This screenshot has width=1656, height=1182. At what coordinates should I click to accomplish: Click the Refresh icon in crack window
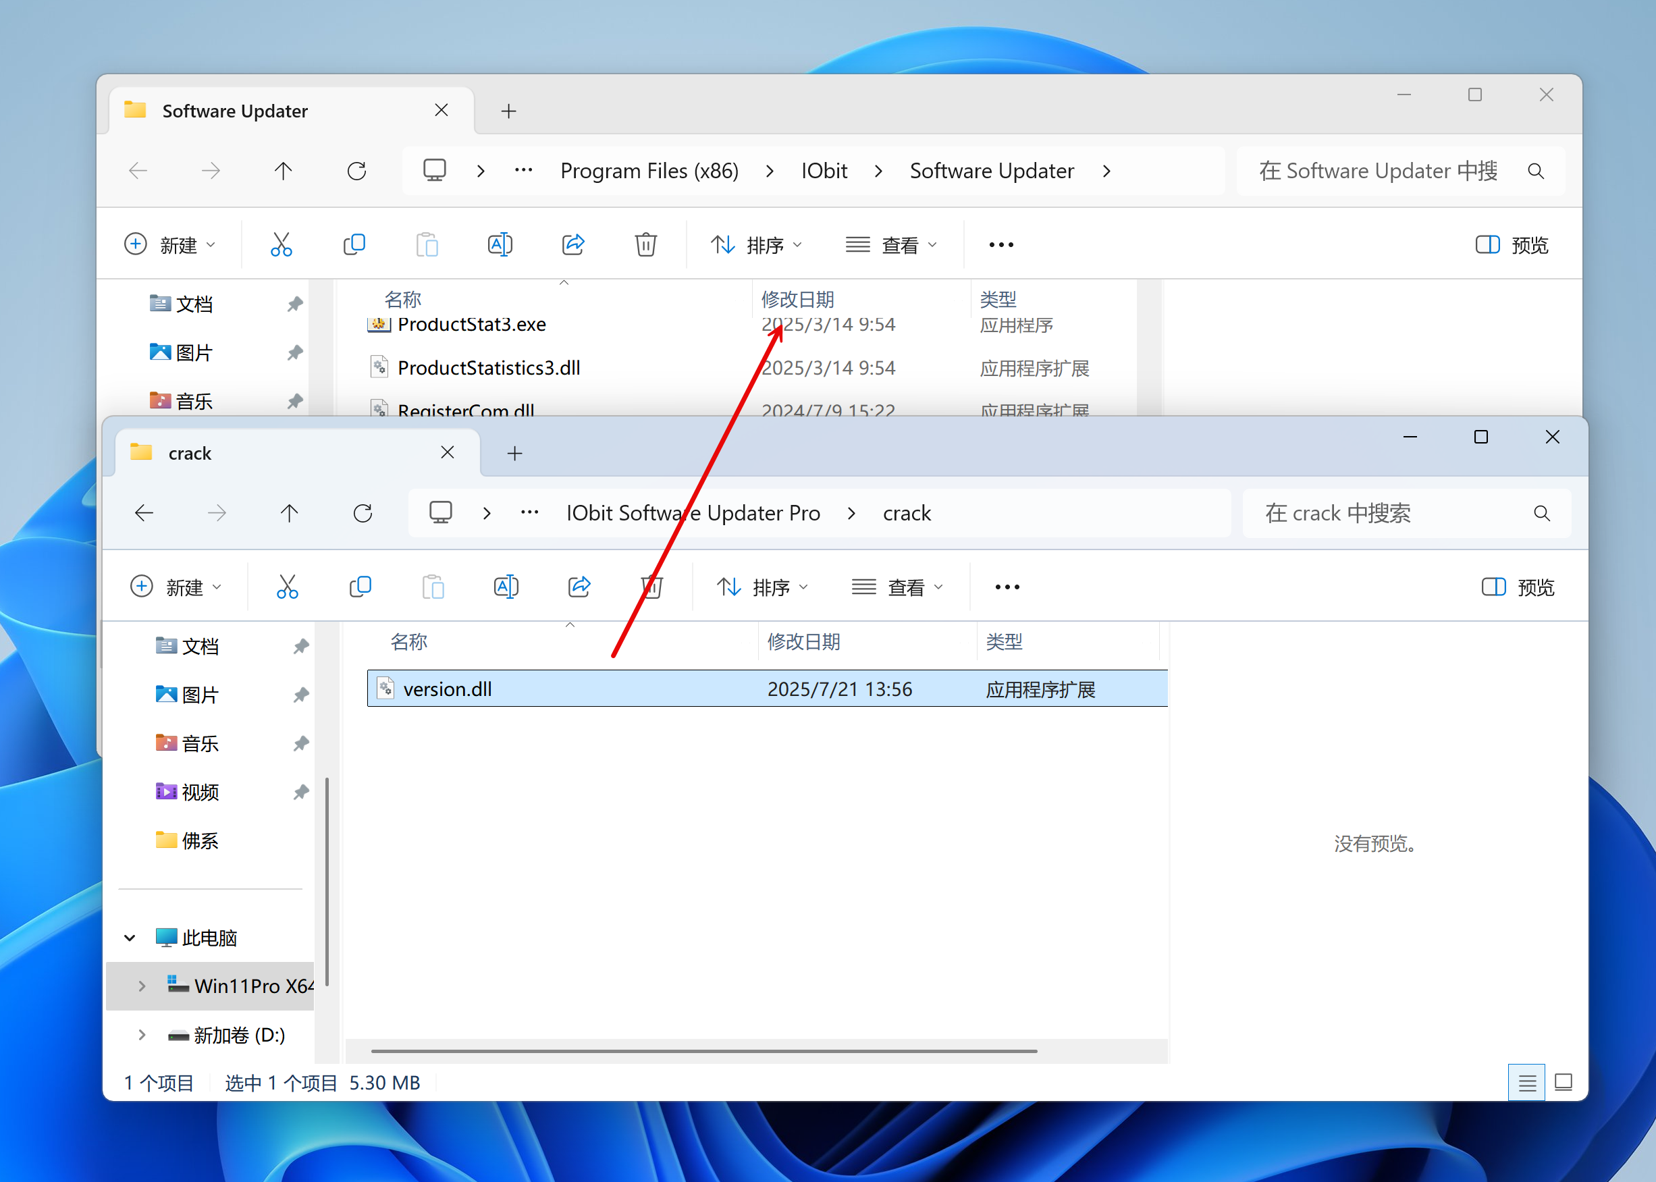363,513
